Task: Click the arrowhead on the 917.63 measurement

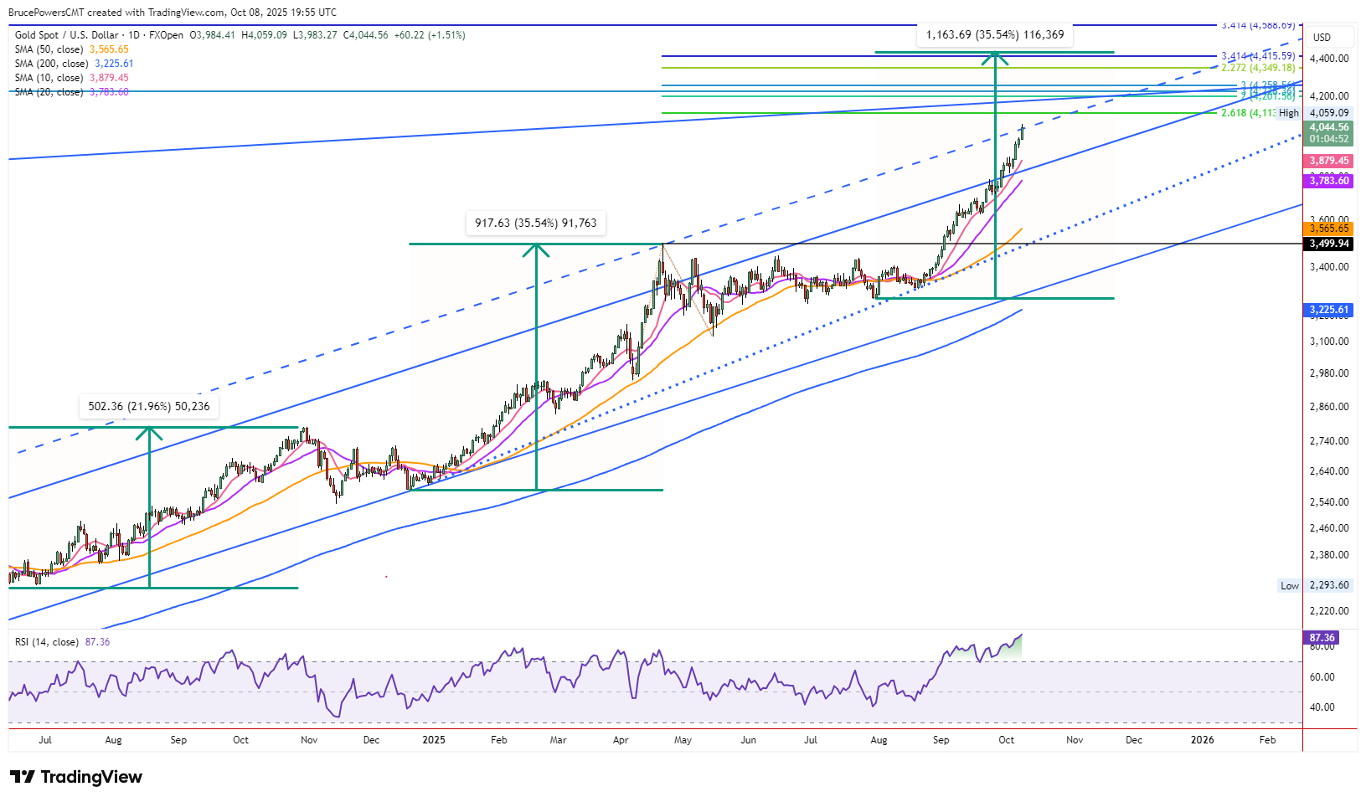Action: click(x=536, y=249)
